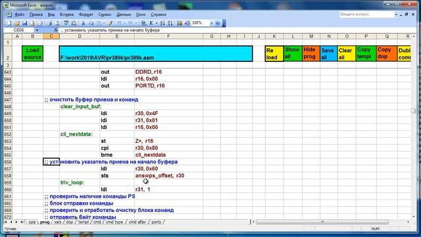The image size is (421, 237).
Task: Open the Вставка menu
Action: 66,14
